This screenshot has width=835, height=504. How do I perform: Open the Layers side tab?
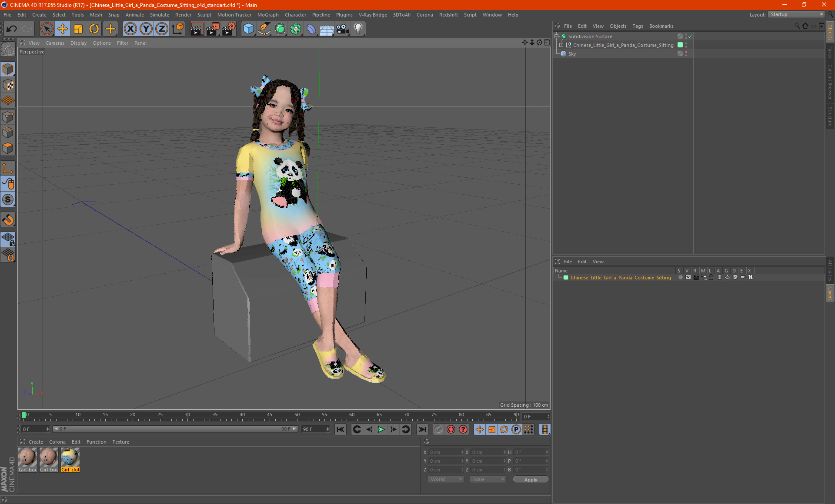pyautogui.click(x=830, y=293)
